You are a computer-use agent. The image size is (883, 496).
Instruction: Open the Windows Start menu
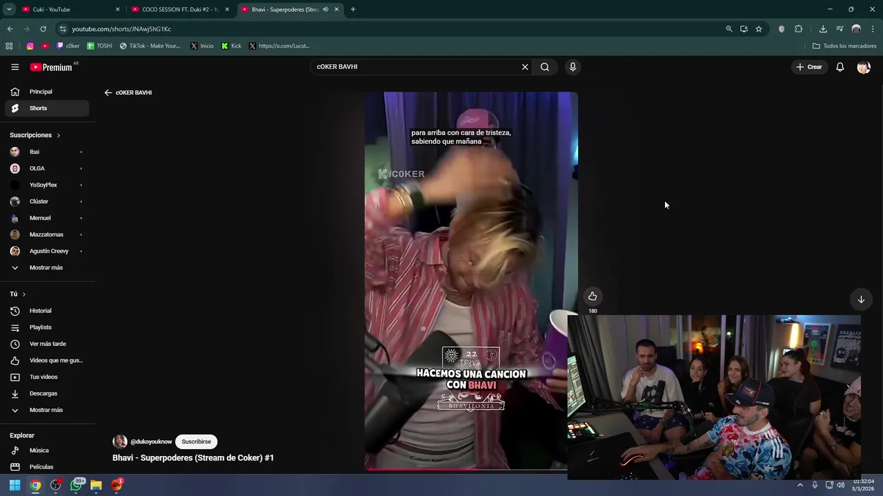(x=14, y=485)
